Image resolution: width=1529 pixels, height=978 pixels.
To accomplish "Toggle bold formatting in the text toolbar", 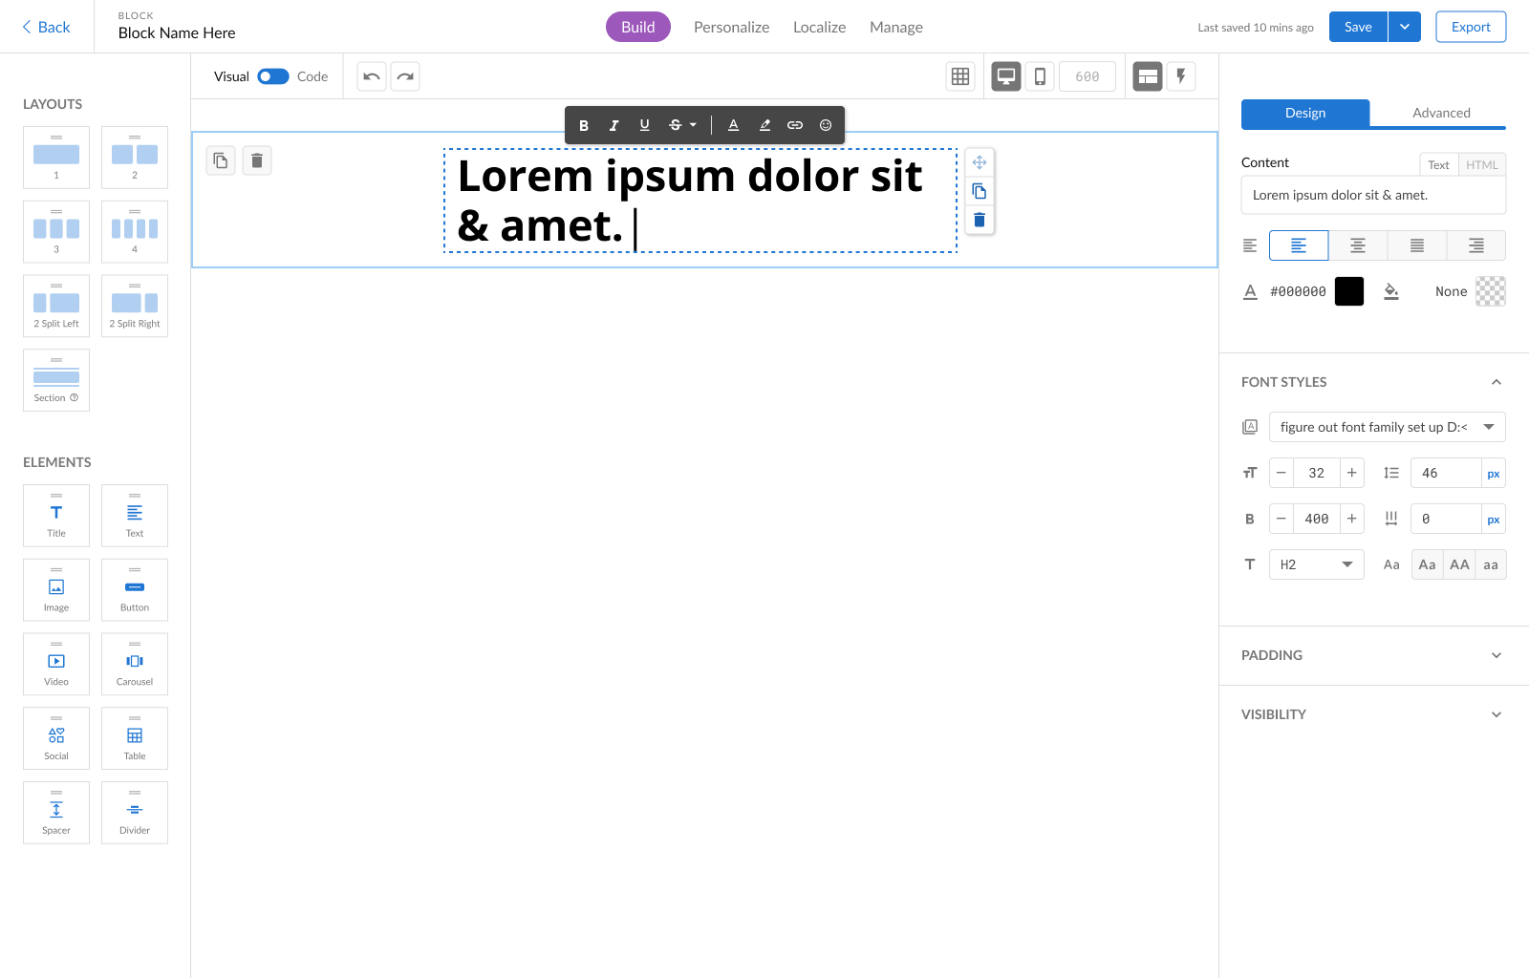I will pyautogui.click(x=584, y=124).
